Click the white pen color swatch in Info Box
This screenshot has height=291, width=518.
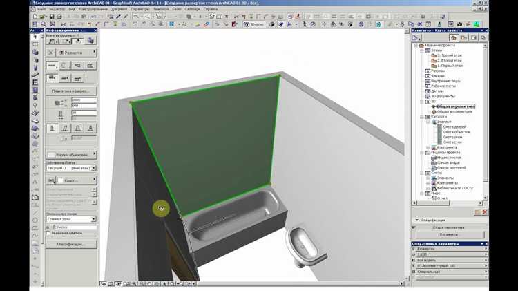61,180
